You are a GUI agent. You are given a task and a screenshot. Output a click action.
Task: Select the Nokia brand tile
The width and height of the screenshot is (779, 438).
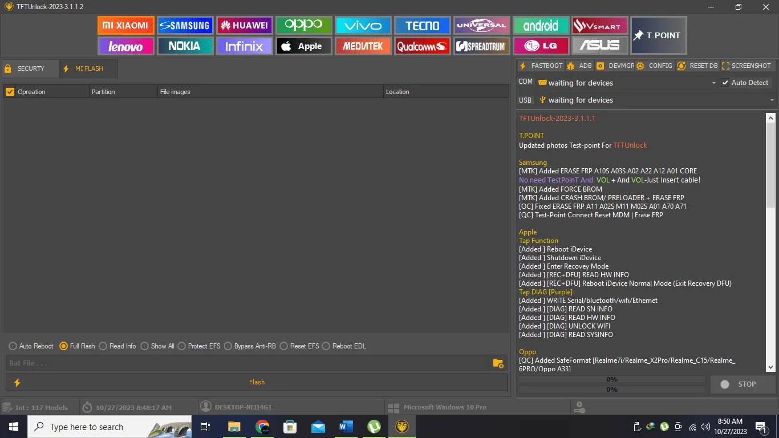point(185,46)
